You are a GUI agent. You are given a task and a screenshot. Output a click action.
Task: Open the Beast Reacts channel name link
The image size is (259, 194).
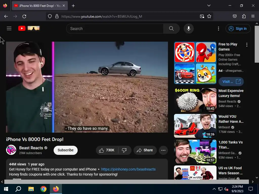[x=31, y=148]
